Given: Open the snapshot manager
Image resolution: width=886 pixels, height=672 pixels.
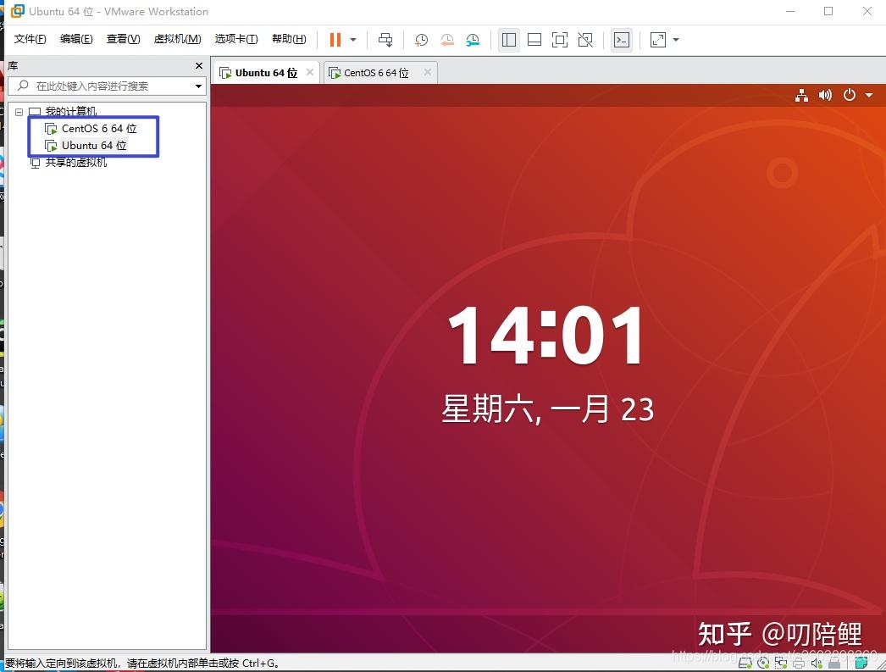Looking at the screenshot, I should click(472, 39).
